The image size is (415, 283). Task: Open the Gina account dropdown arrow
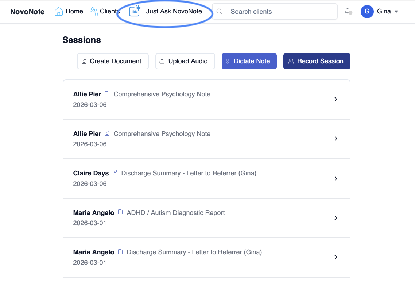pyautogui.click(x=396, y=12)
